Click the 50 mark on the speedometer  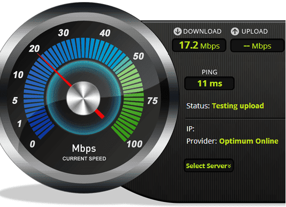pyautogui.click(x=138, y=56)
